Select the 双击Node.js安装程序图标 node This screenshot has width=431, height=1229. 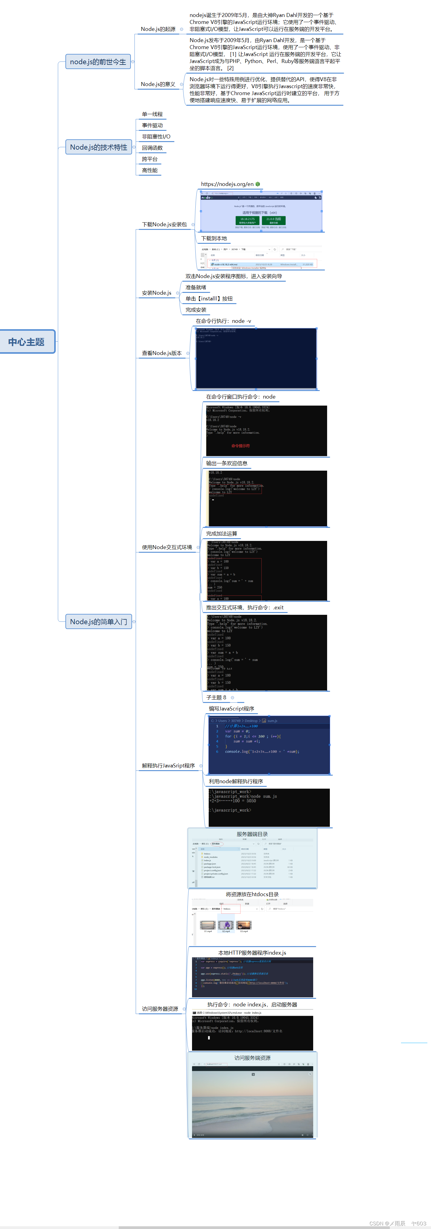point(234,276)
